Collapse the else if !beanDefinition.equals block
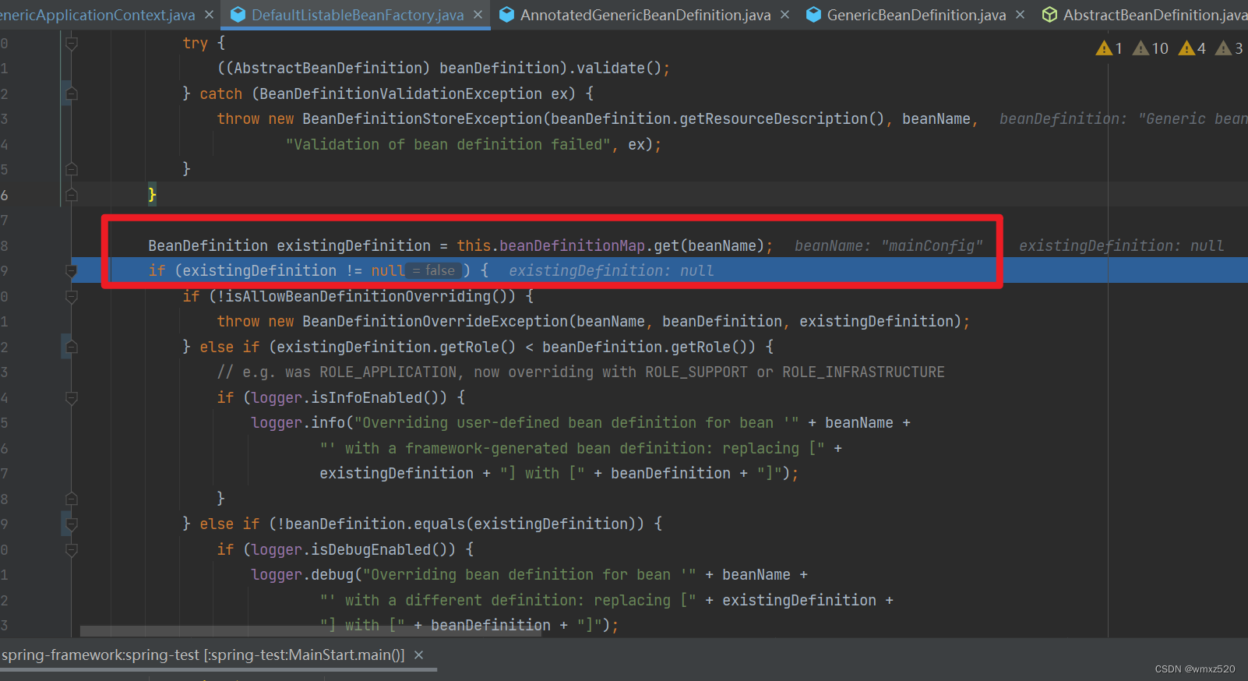Image resolution: width=1248 pixels, height=681 pixels. [72, 524]
